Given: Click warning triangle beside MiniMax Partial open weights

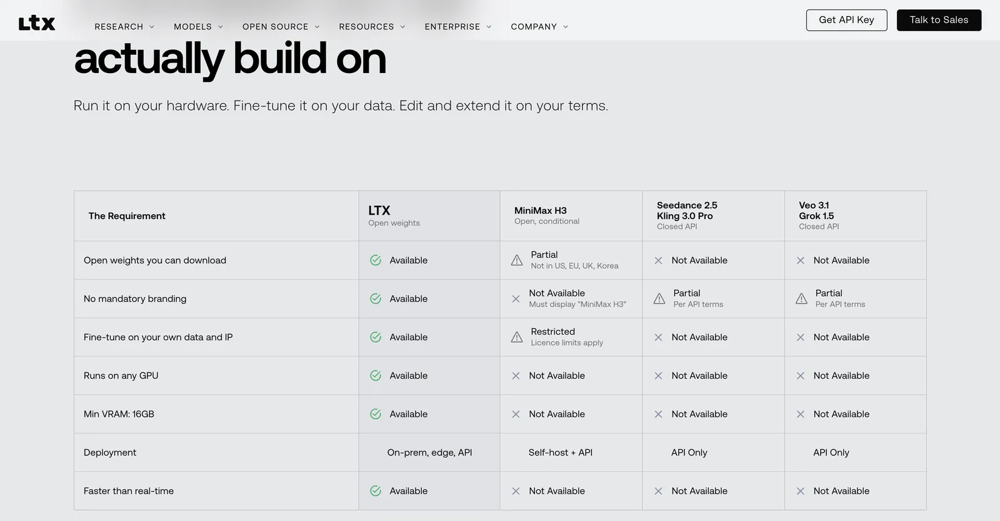Looking at the screenshot, I should click(x=517, y=260).
